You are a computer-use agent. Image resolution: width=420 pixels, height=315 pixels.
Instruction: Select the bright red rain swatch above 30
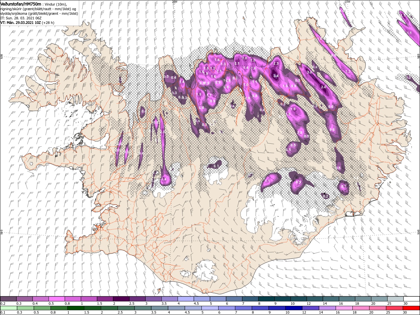[x=411, y=308]
